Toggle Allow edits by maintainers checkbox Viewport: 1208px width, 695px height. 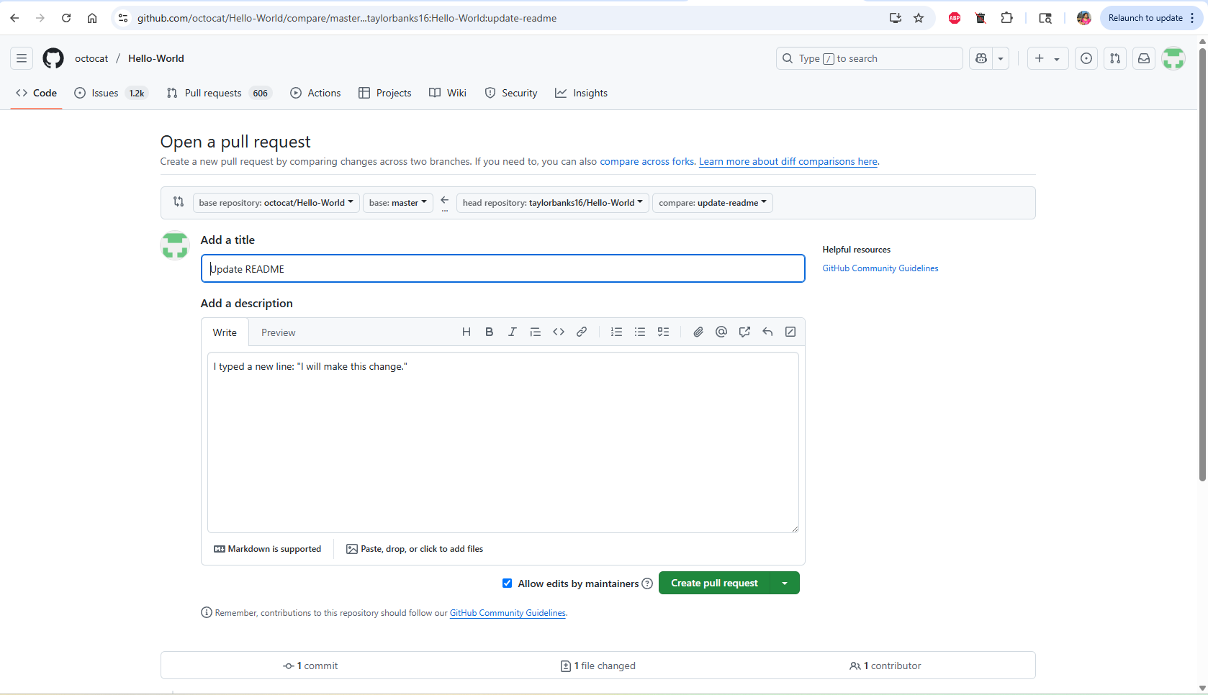pos(508,583)
